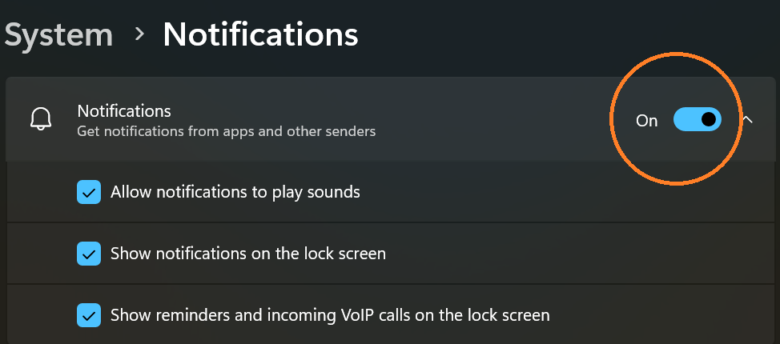Click the breadcrumb arrow after System
Screen dimensions: 780x344
pos(140,34)
